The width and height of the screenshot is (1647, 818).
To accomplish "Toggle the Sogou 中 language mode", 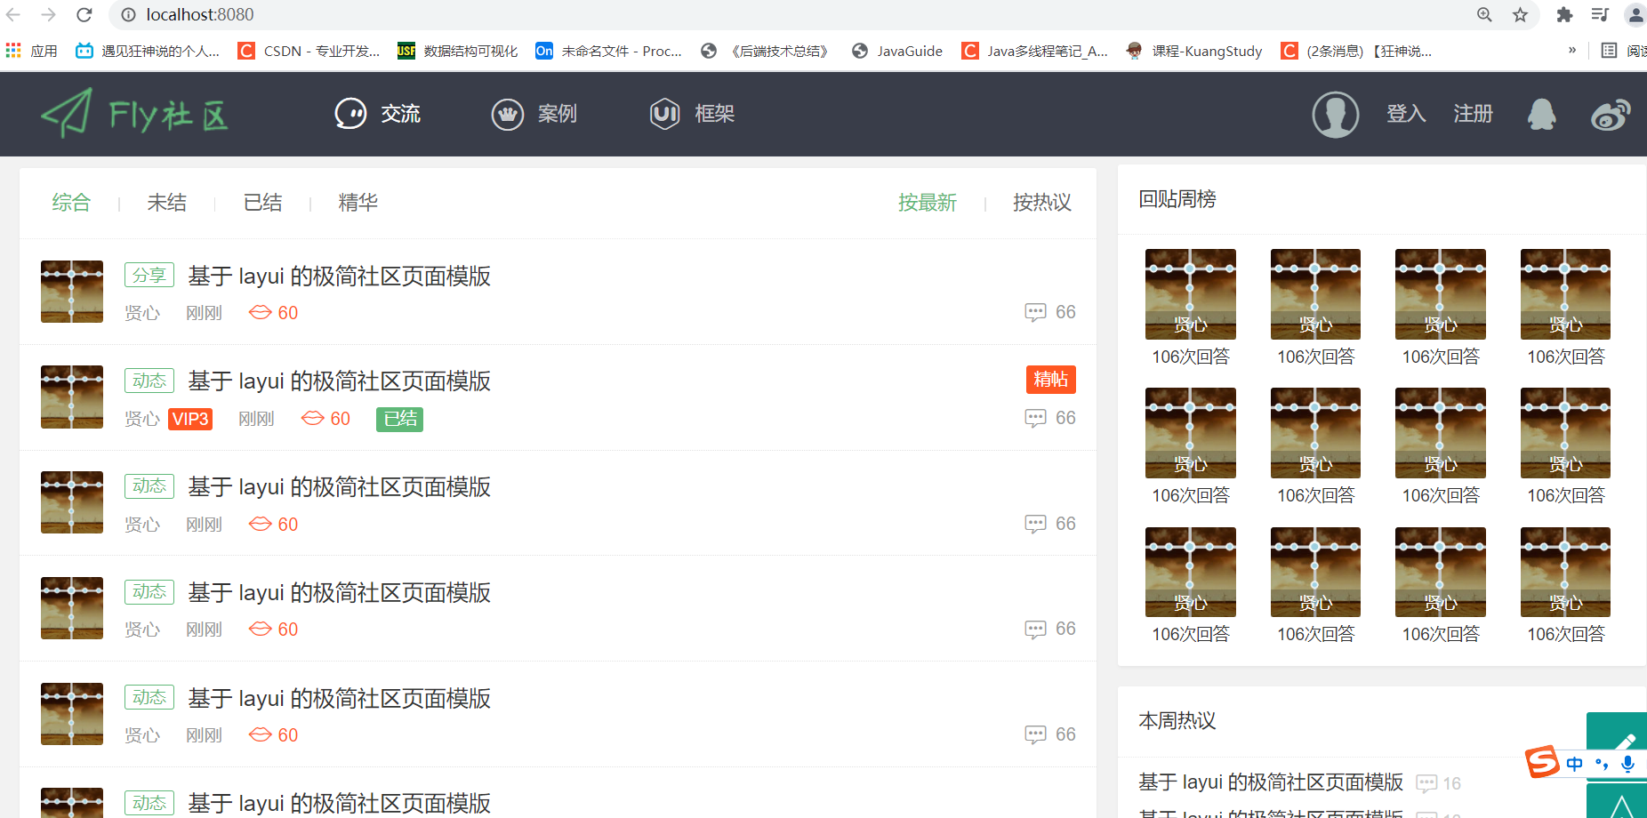I will tap(1575, 764).
